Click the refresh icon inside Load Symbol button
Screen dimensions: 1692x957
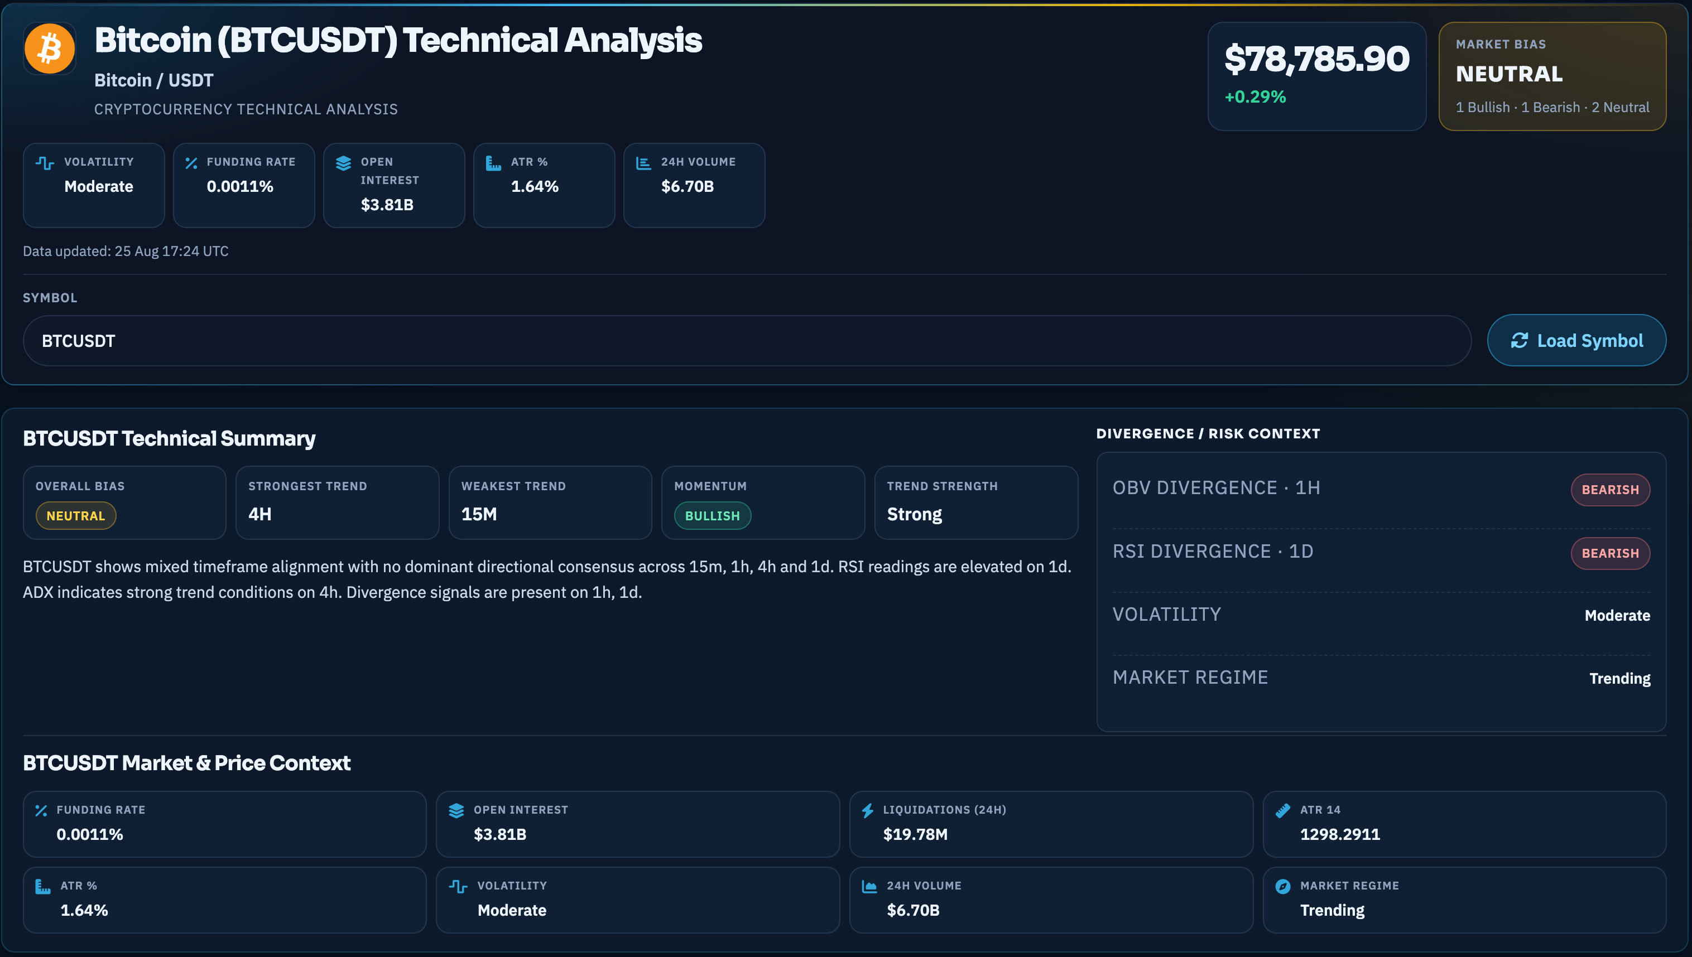tap(1519, 340)
